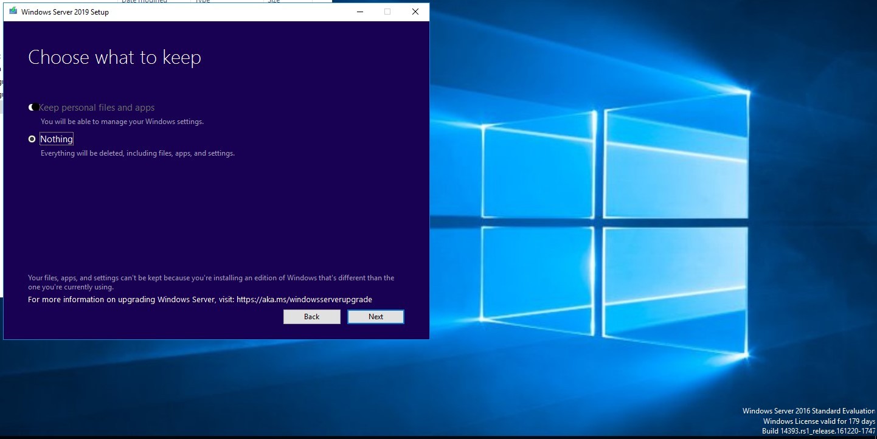
Task: Click 'You will be able to manage' text
Action: point(122,122)
